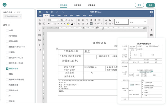Open the Find panel in the editor's left sidebar

(x=40, y=30)
